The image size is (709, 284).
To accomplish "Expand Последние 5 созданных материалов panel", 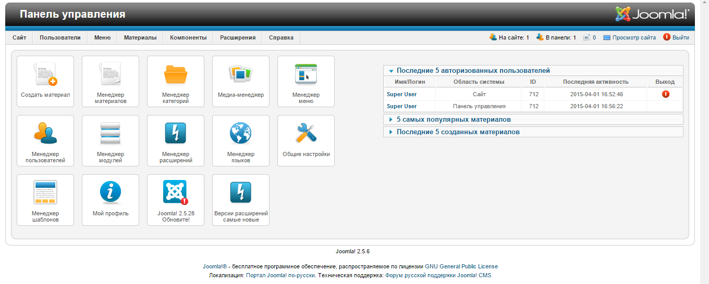I will 533,132.
